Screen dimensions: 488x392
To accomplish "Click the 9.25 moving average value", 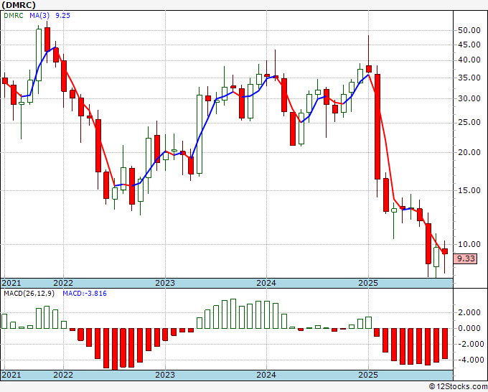I will tap(62, 16).
